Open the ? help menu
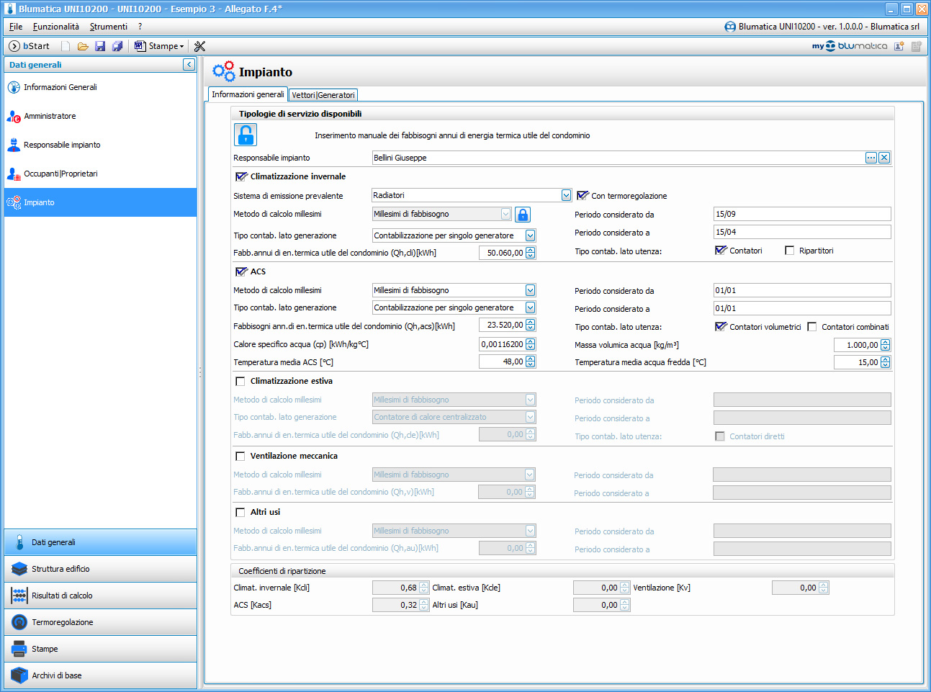This screenshot has height=692, width=931. [140, 27]
